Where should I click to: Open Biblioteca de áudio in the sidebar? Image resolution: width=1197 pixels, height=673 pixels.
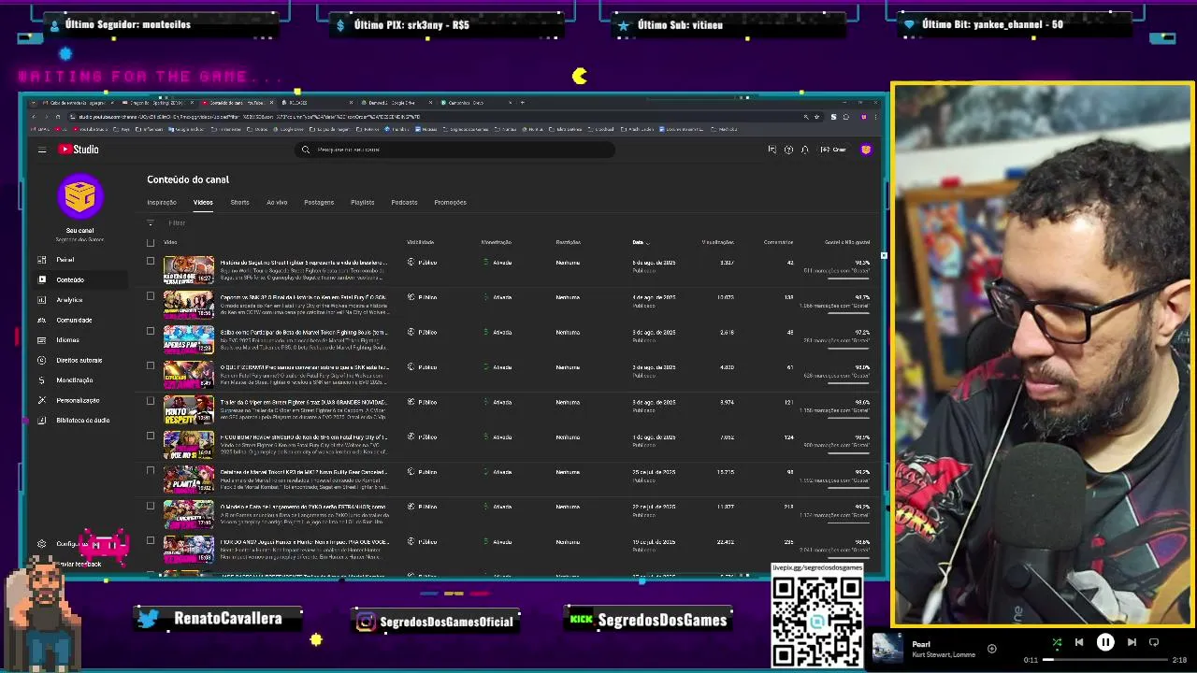coord(82,421)
